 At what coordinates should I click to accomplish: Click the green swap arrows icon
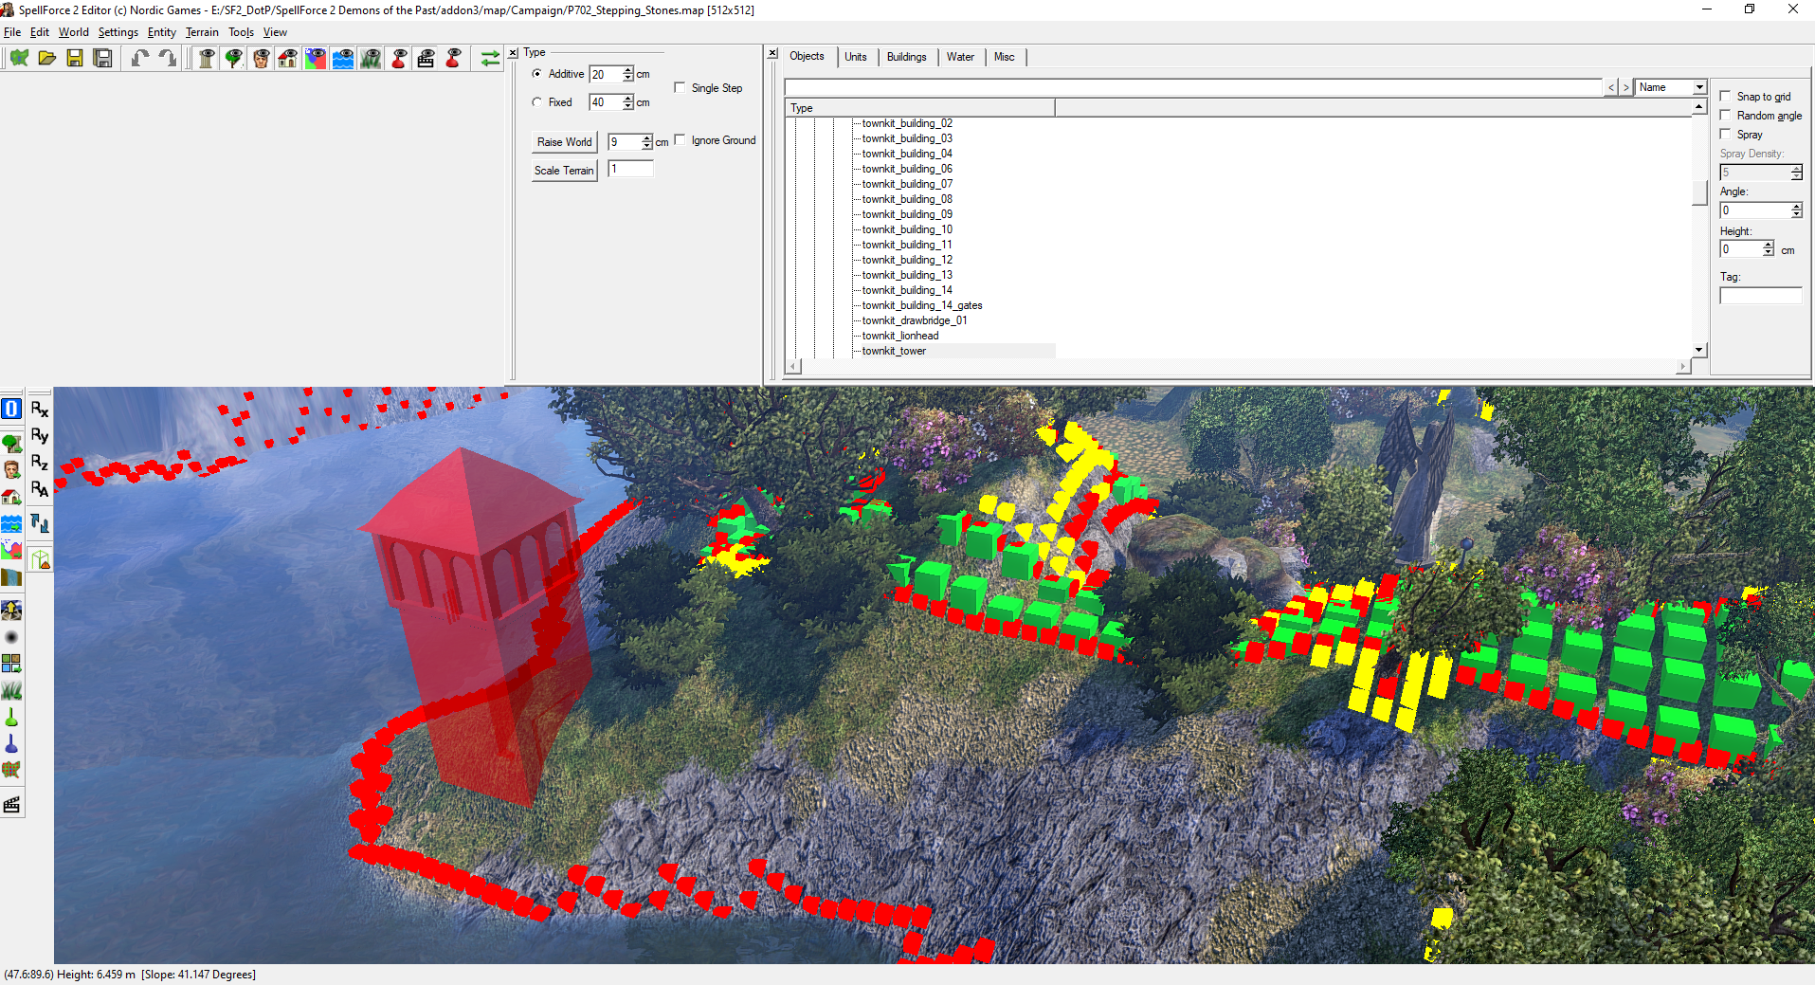(x=490, y=59)
